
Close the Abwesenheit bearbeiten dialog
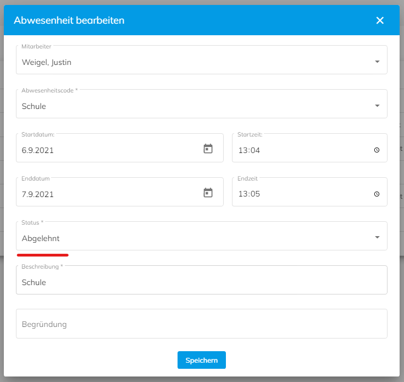click(380, 20)
